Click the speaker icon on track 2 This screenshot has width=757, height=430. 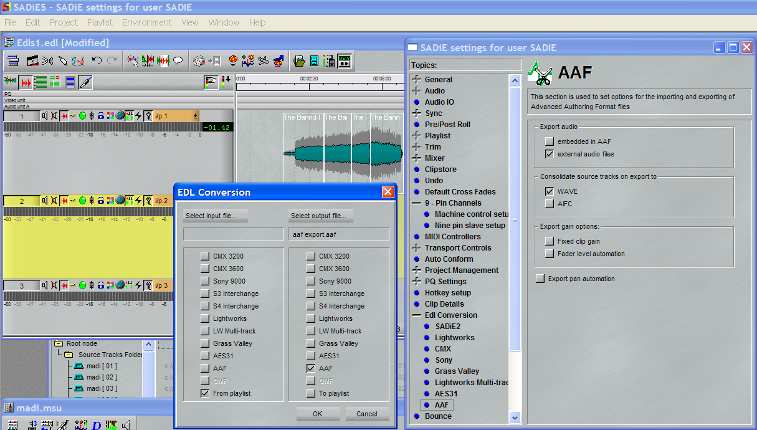pyautogui.click(x=45, y=201)
